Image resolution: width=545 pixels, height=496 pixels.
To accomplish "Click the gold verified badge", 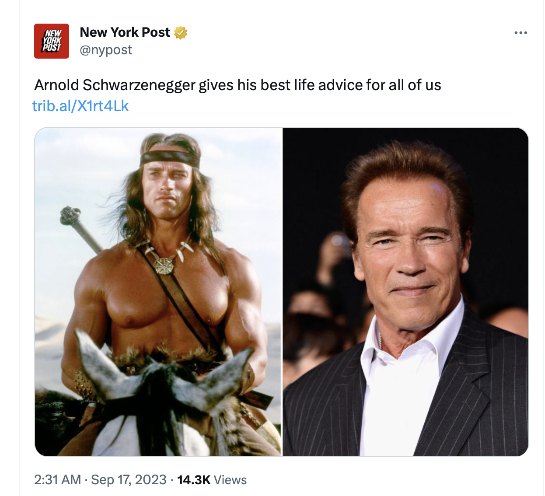I will [181, 33].
